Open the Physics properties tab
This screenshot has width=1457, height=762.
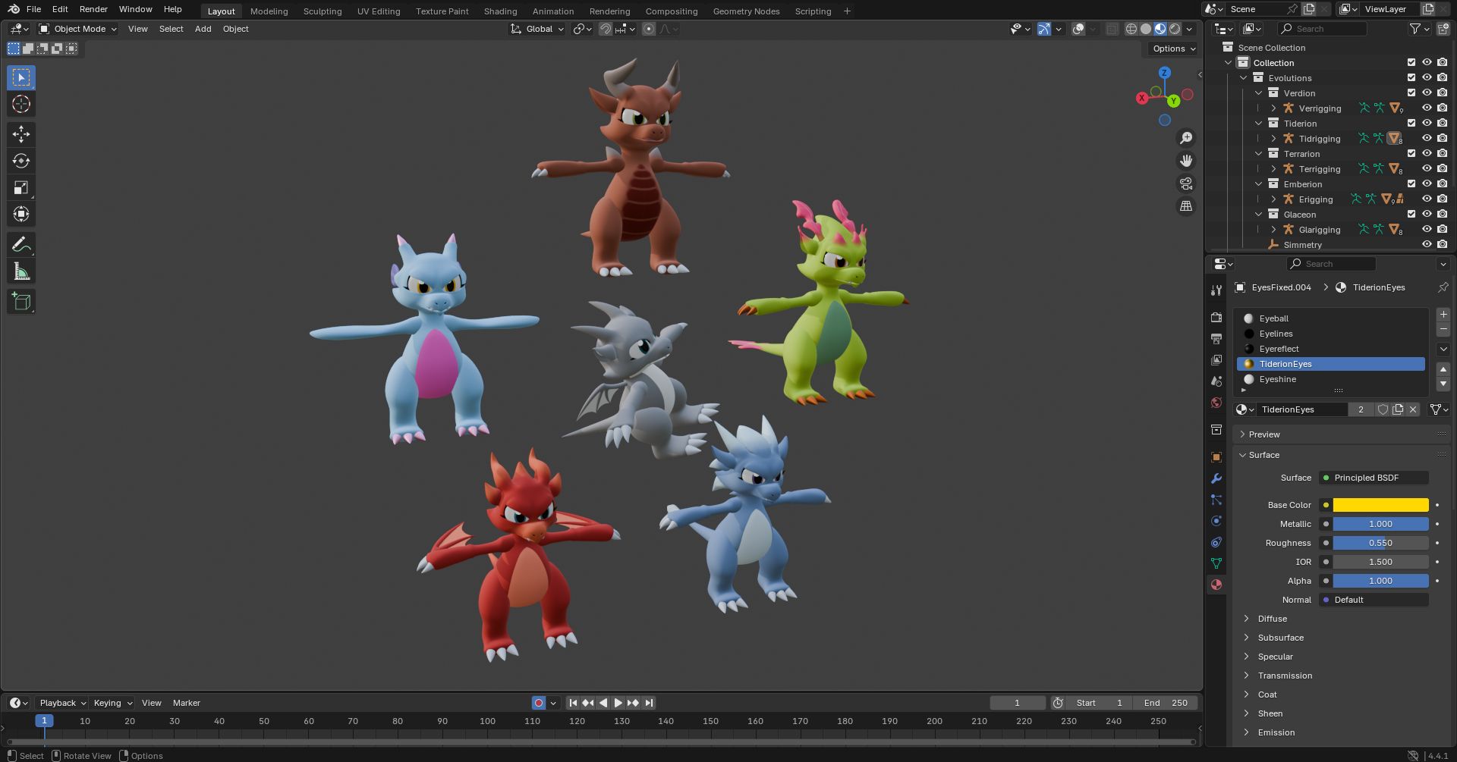pyautogui.click(x=1216, y=521)
